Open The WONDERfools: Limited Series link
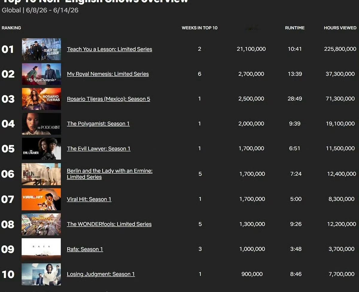This screenshot has height=292, width=359. click(x=109, y=224)
